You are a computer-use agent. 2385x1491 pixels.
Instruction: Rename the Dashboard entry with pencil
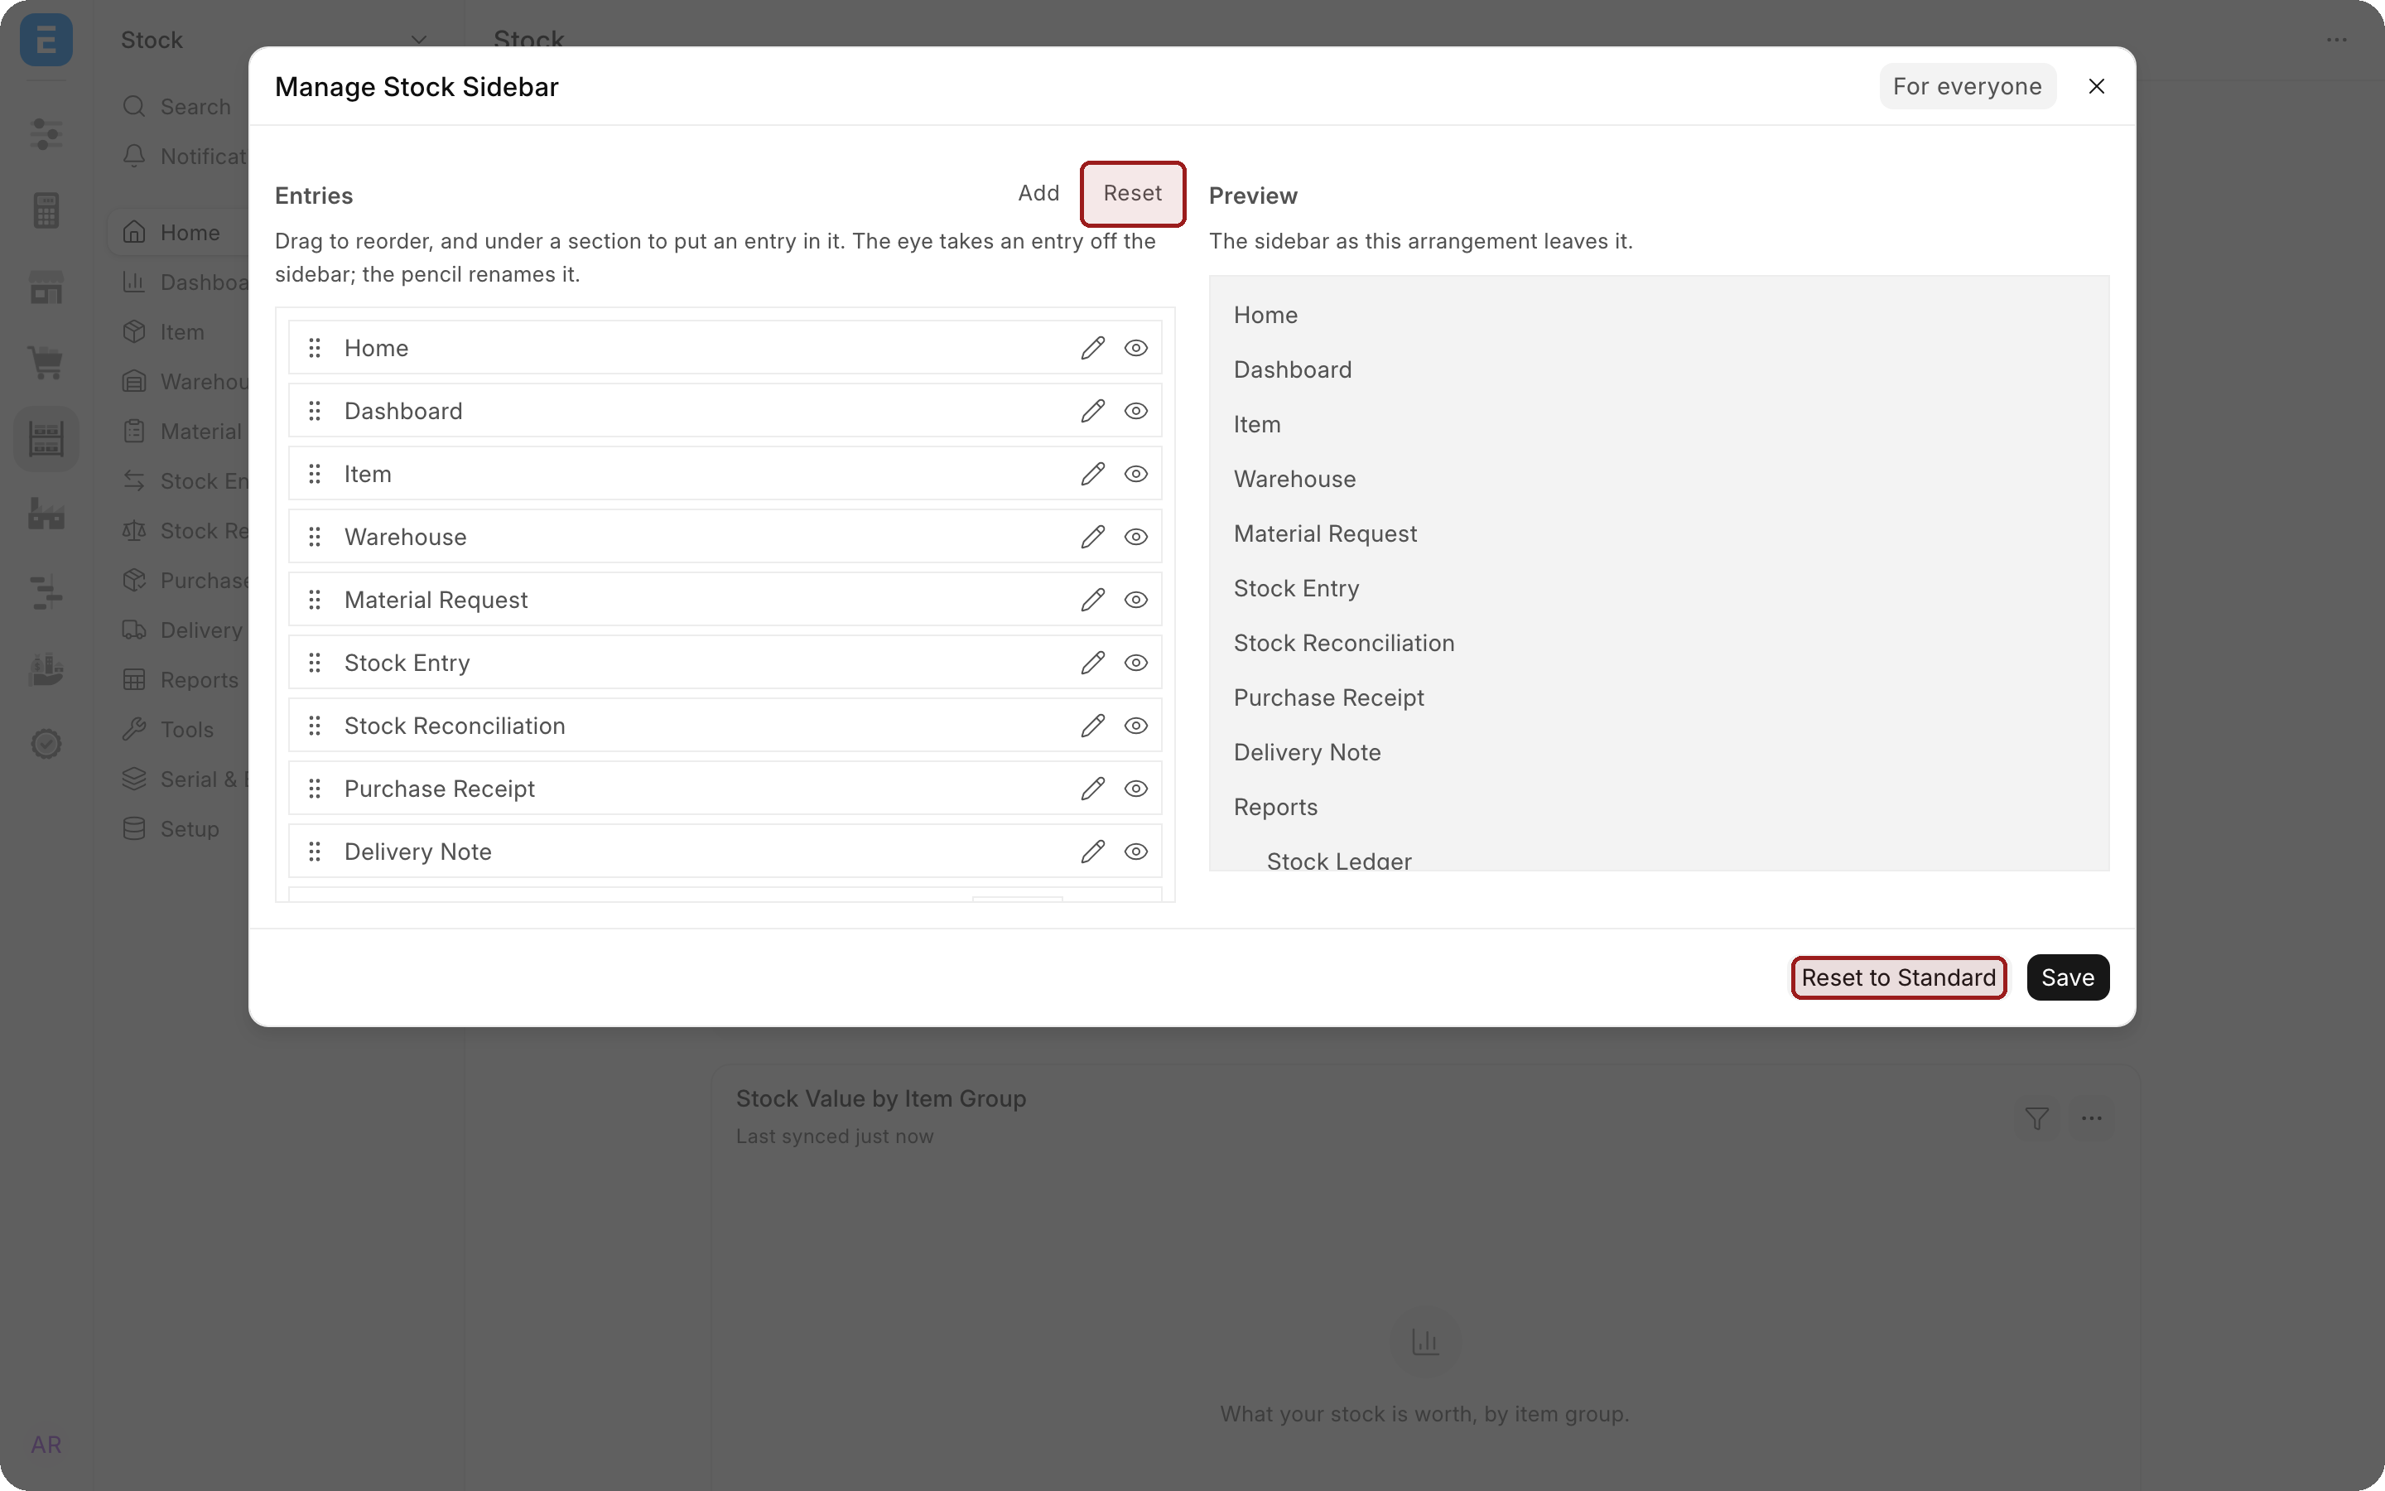pyautogui.click(x=1092, y=411)
